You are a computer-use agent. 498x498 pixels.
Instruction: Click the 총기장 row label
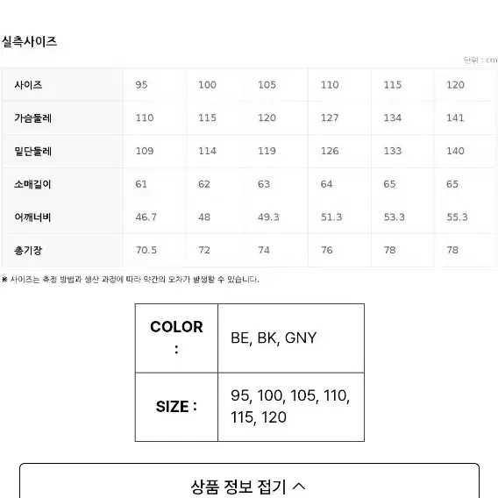click(x=28, y=250)
